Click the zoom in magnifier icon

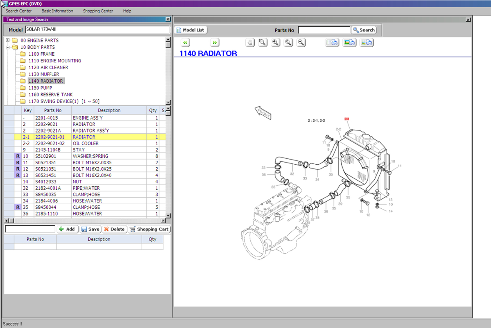point(275,43)
